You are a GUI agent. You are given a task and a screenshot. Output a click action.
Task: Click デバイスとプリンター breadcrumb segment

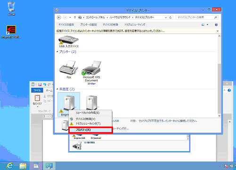click(x=145, y=17)
